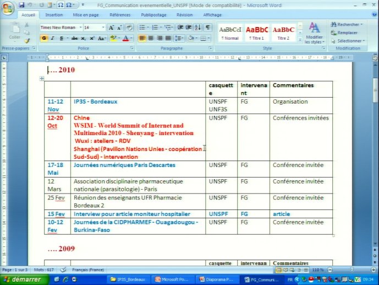Undo the last action
This screenshot has height=285, width=379.
(x=30, y=5)
